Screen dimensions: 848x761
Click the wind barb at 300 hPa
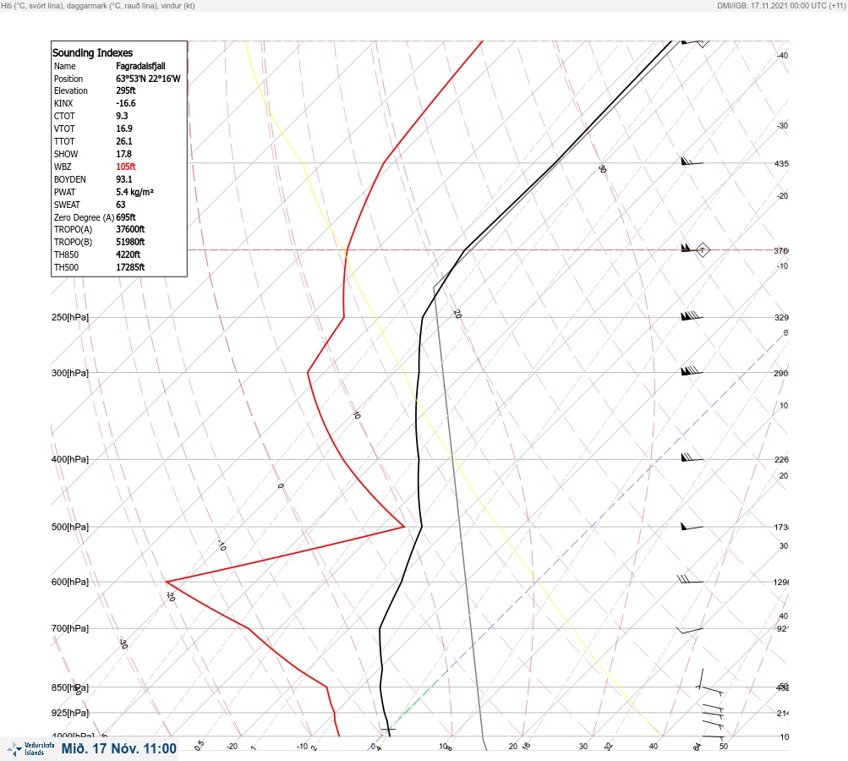click(692, 371)
